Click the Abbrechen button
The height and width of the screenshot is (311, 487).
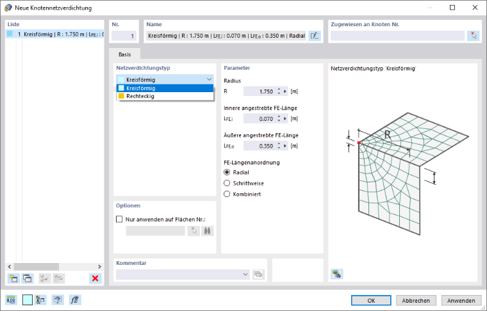pyautogui.click(x=416, y=301)
